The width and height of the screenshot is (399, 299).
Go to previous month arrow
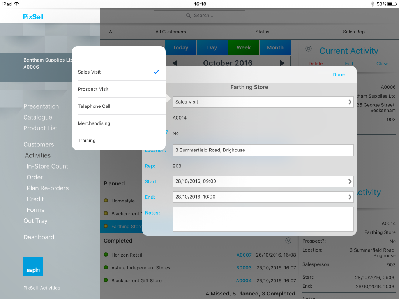click(x=175, y=63)
